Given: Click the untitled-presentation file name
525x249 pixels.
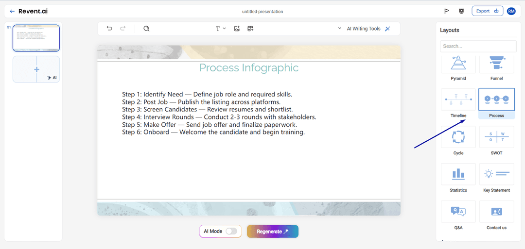Looking at the screenshot, I should 262,11.
